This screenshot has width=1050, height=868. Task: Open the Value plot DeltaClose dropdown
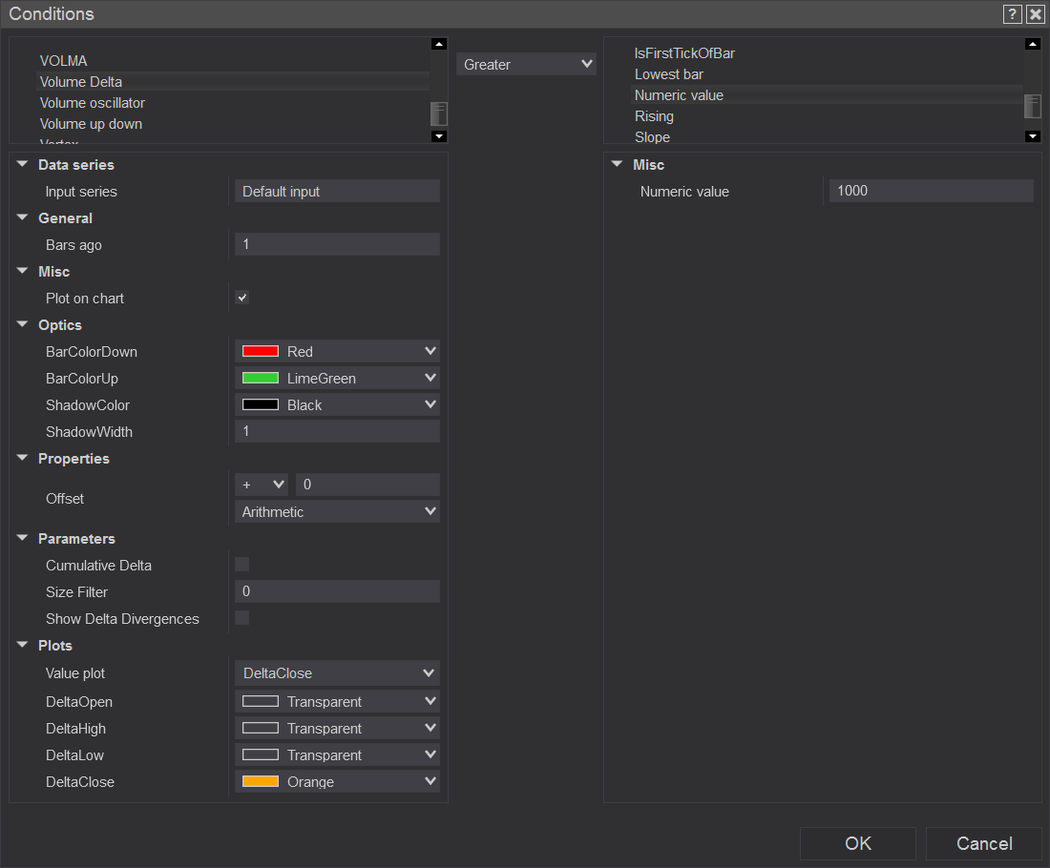coord(337,673)
